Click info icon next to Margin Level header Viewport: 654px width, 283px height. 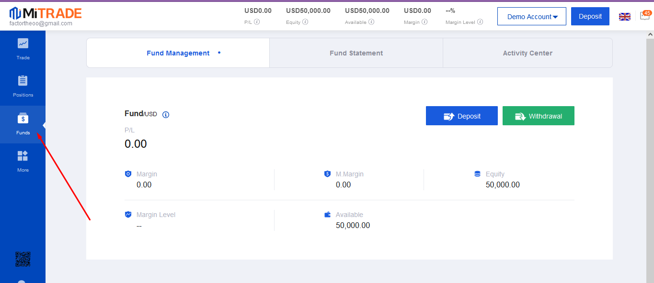tap(480, 22)
